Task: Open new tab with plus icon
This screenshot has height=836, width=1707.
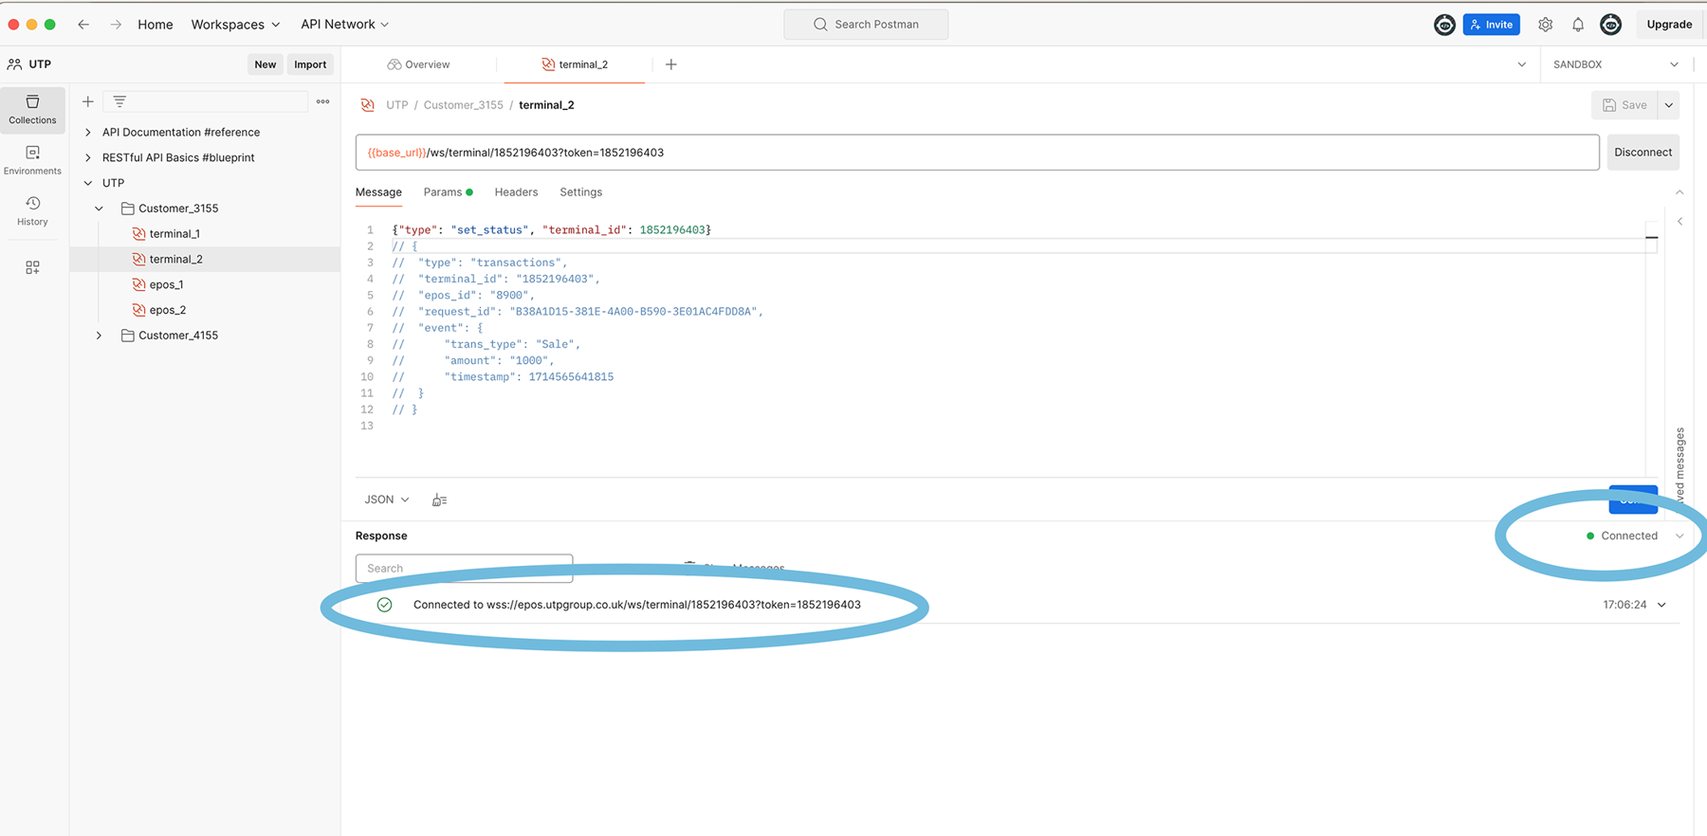Action: (670, 64)
